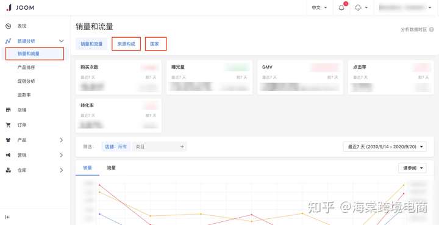Open the 最近7天 date range dropdown
Screen dimensions: 439x225
pos(385,146)
